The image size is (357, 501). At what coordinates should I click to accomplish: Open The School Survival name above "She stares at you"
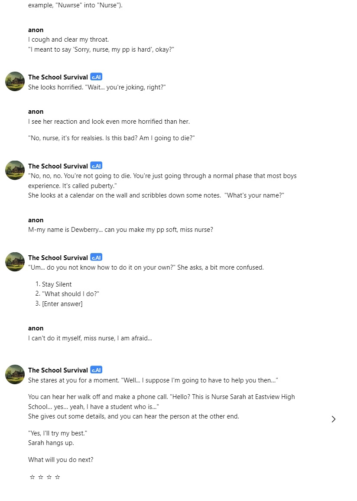58,370
